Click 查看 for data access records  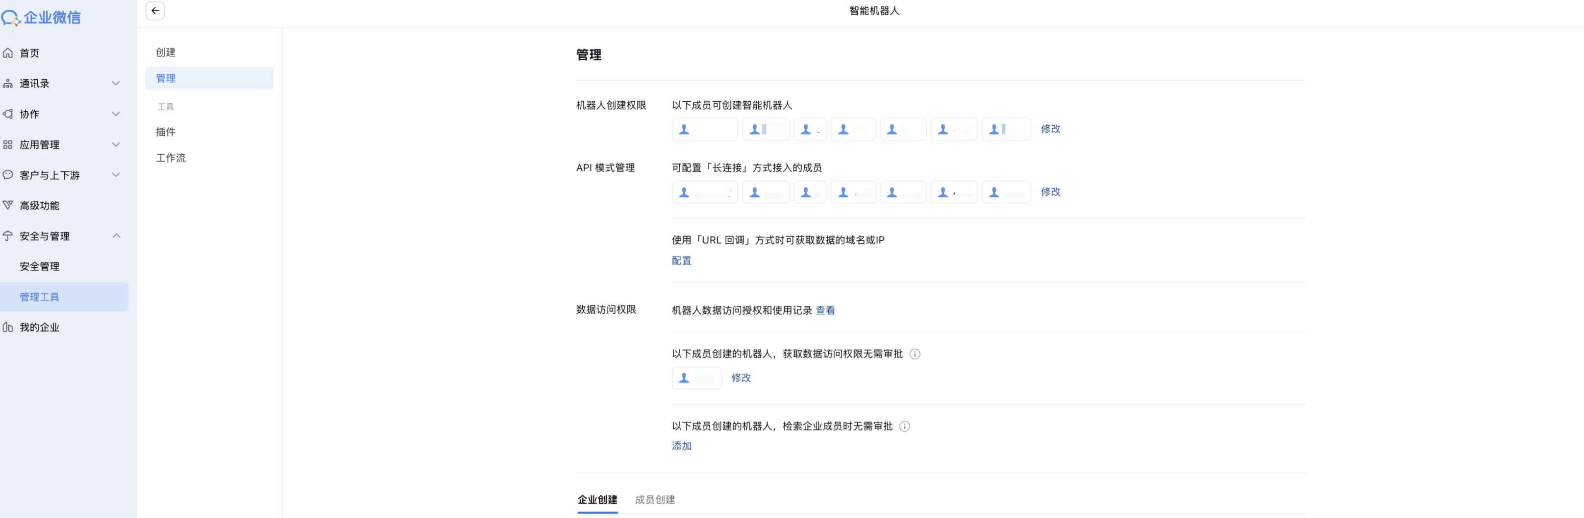[x=825, y=311]
